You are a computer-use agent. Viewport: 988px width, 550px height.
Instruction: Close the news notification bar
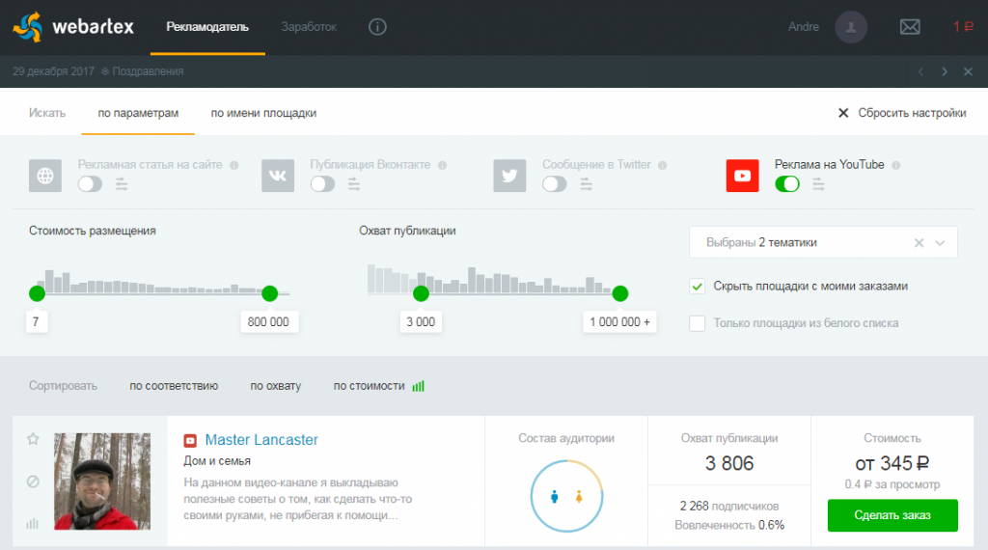click(969, 71)
